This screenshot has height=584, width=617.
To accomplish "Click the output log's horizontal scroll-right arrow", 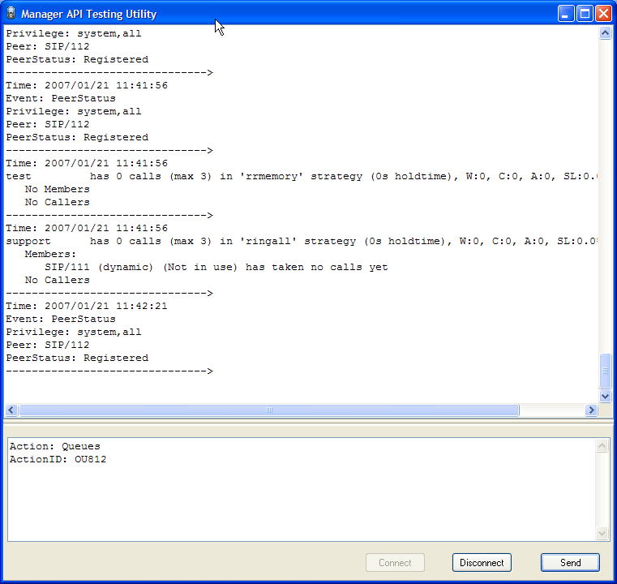I will click(x=592, y=410).
